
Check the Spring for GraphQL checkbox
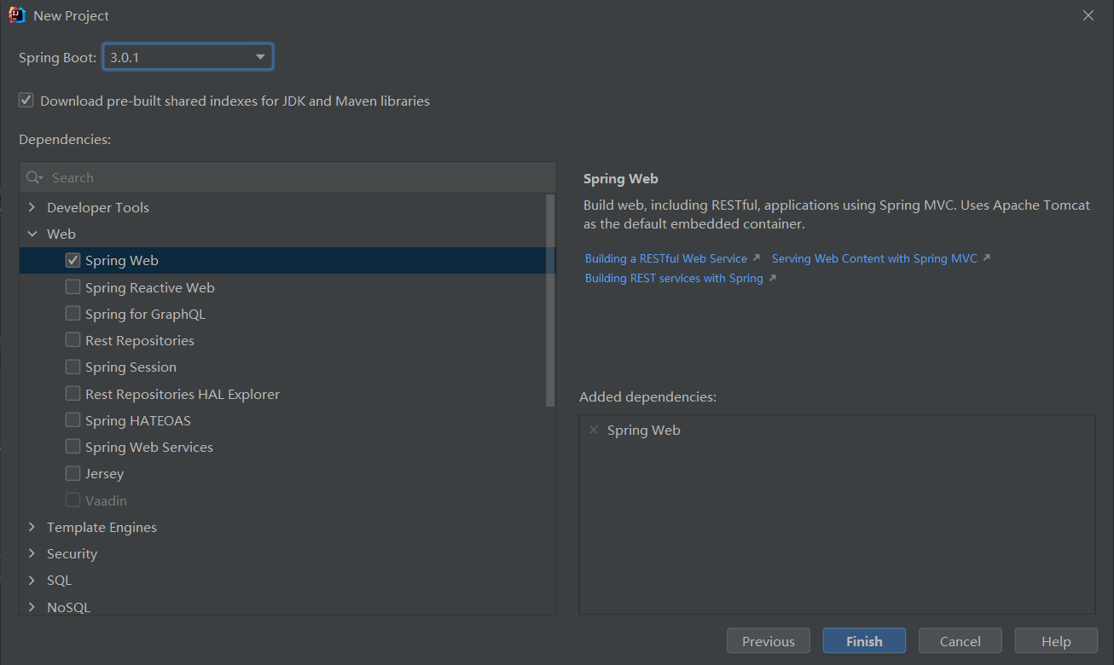(73, 314)
